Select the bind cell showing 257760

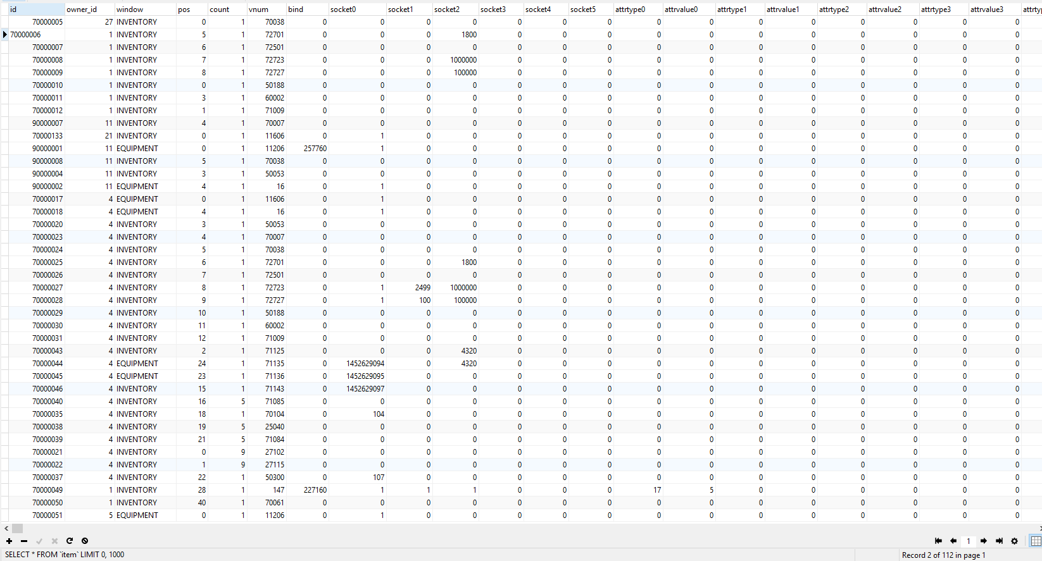pyautogui.click(x=307, y=148)
